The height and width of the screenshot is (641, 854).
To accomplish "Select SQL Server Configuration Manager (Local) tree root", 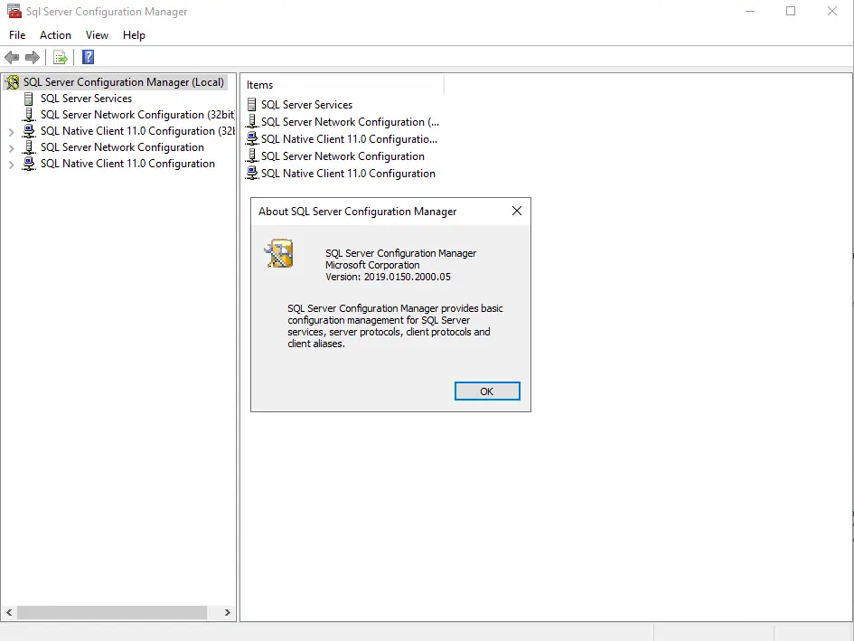I will (x=124, y=82).
